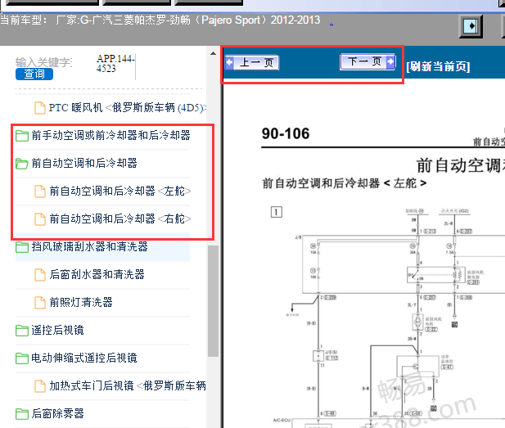Click page icon beside PTC 暖风机
This screenshot has width=505, height=428.
click(x=40, y=108)
